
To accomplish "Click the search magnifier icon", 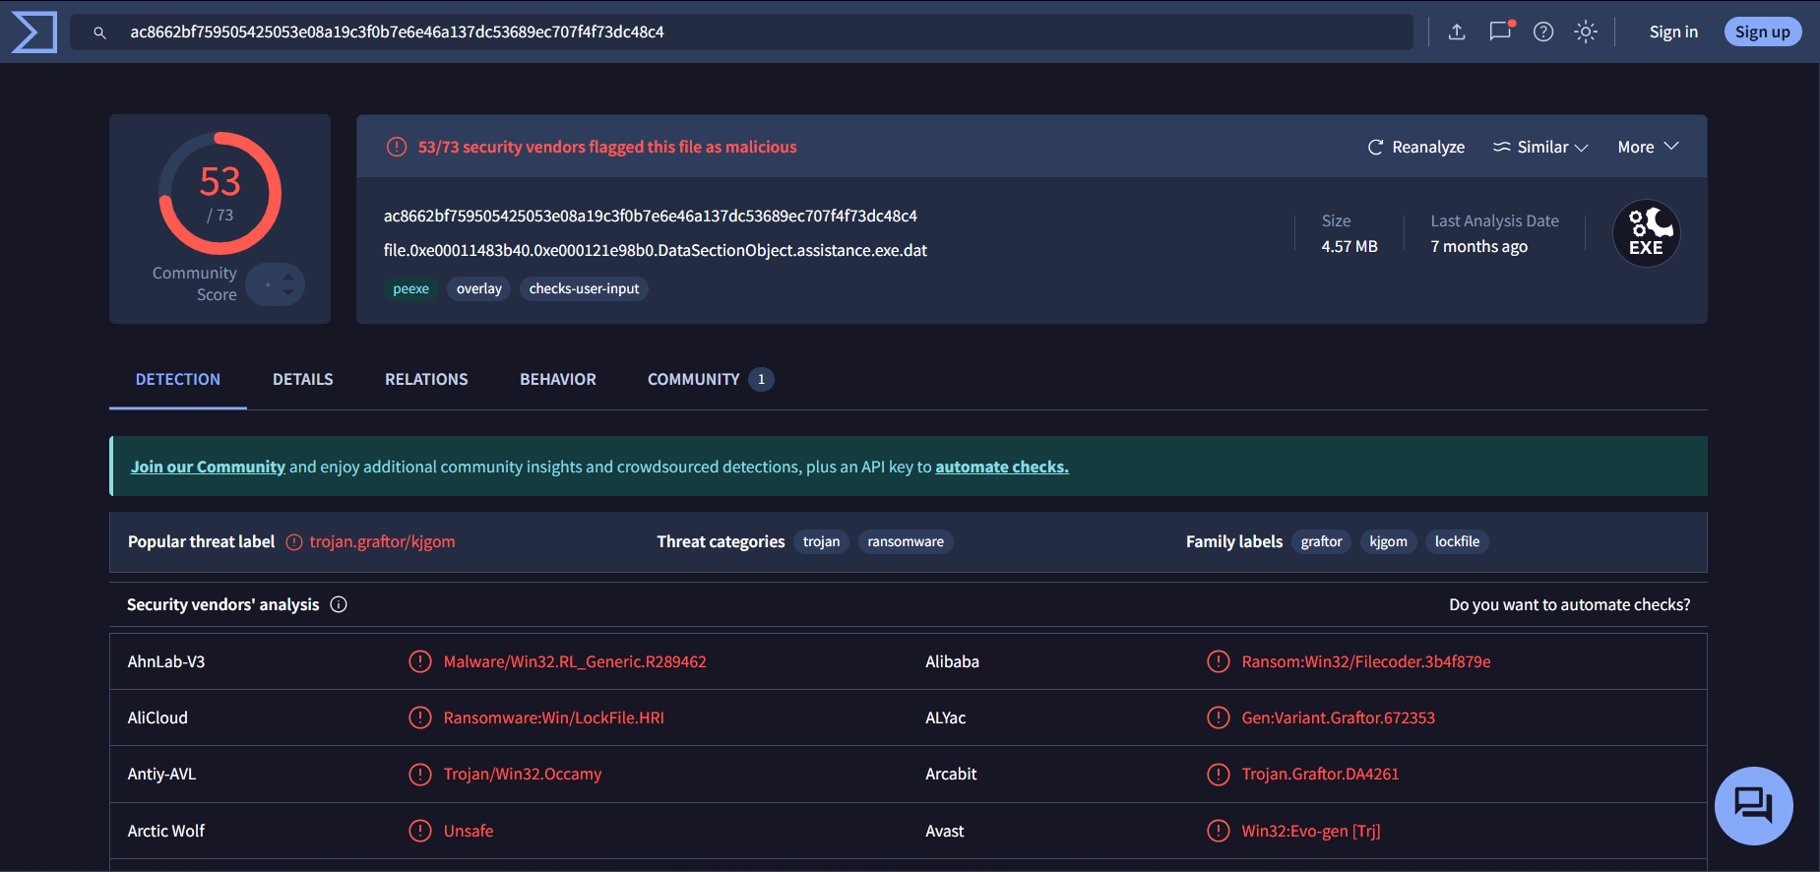I will click(99, 32).
